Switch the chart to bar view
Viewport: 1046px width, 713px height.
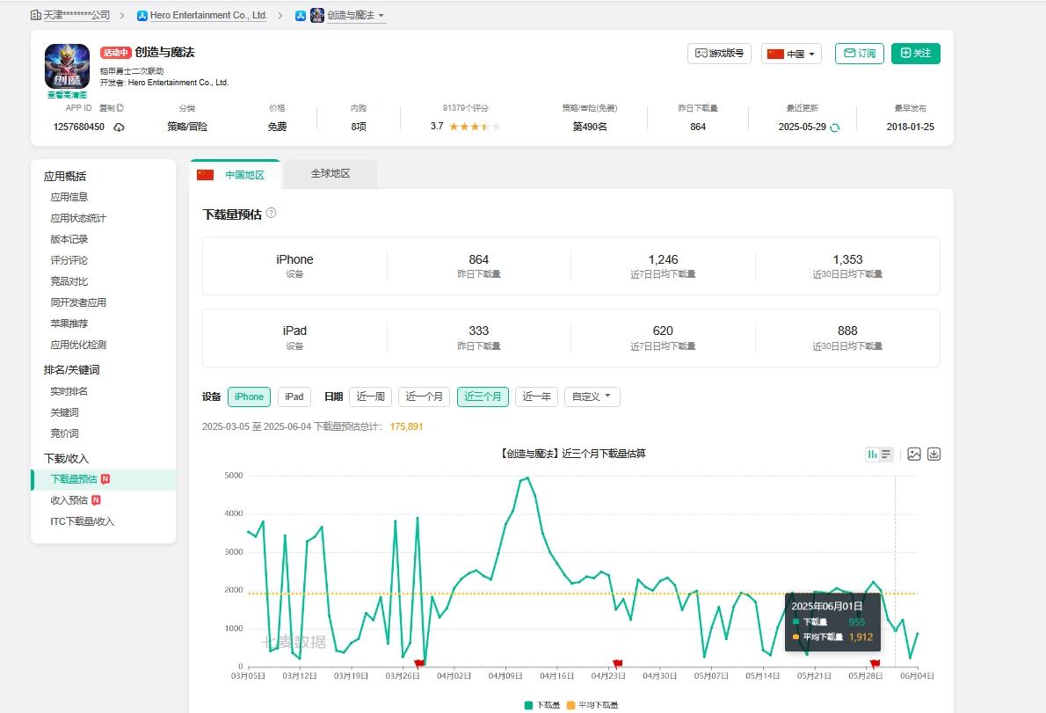pos(872,455)
